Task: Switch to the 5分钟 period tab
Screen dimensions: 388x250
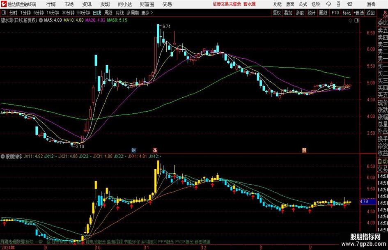Action: pos(38,13)
